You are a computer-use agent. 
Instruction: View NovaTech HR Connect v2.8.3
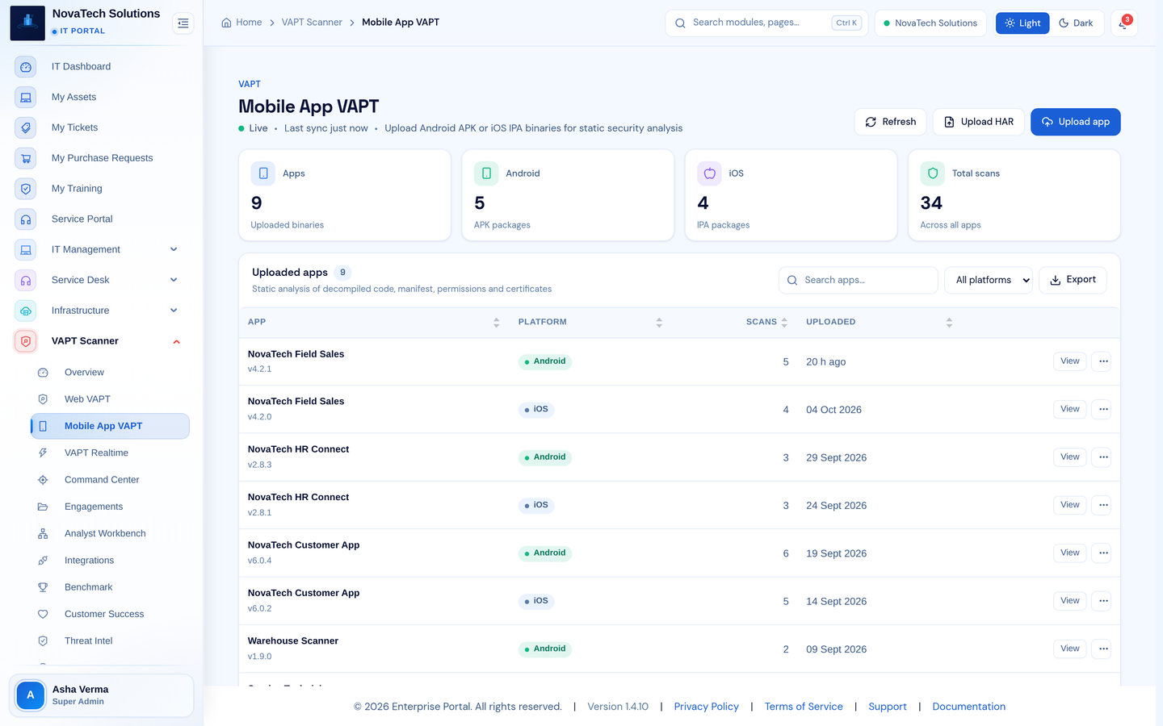[1069, 457]
